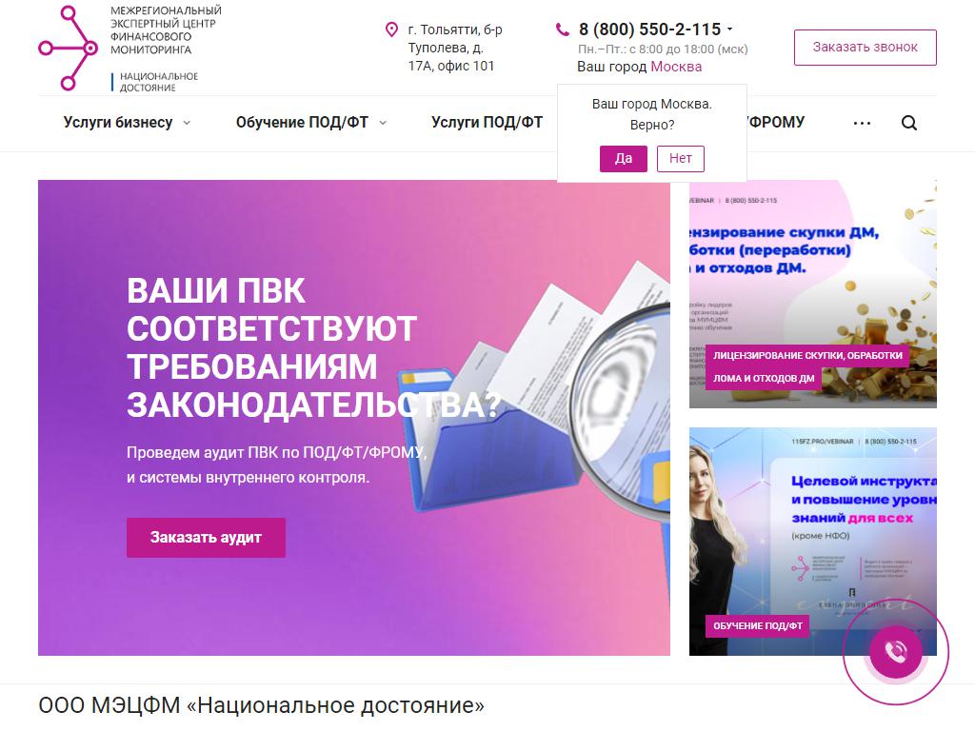Click the Заказать аудит button
Viewport: 975px width, 731px height.
206,538
